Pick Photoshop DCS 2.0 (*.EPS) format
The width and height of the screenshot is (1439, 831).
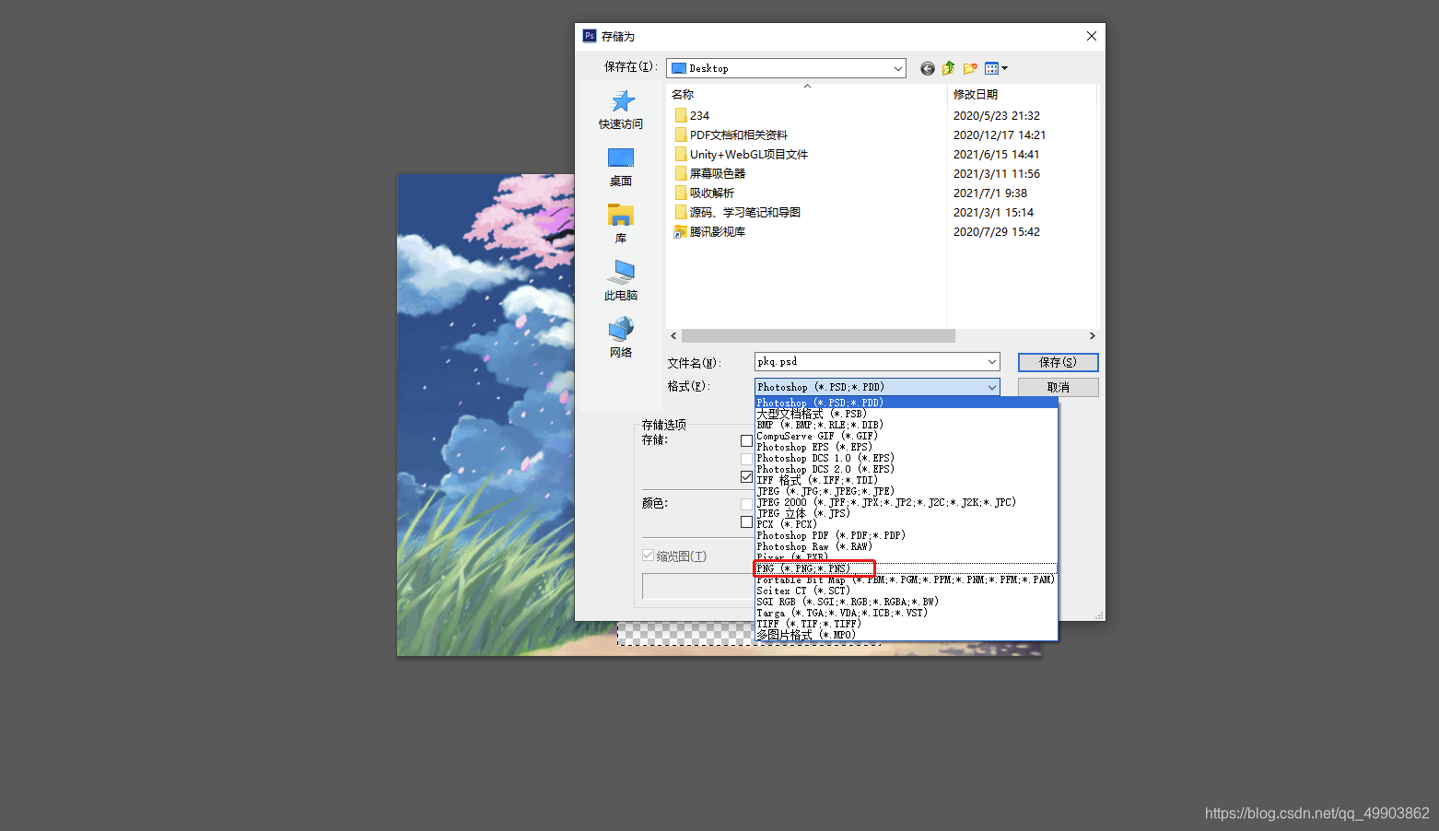[x=907, y=469]
